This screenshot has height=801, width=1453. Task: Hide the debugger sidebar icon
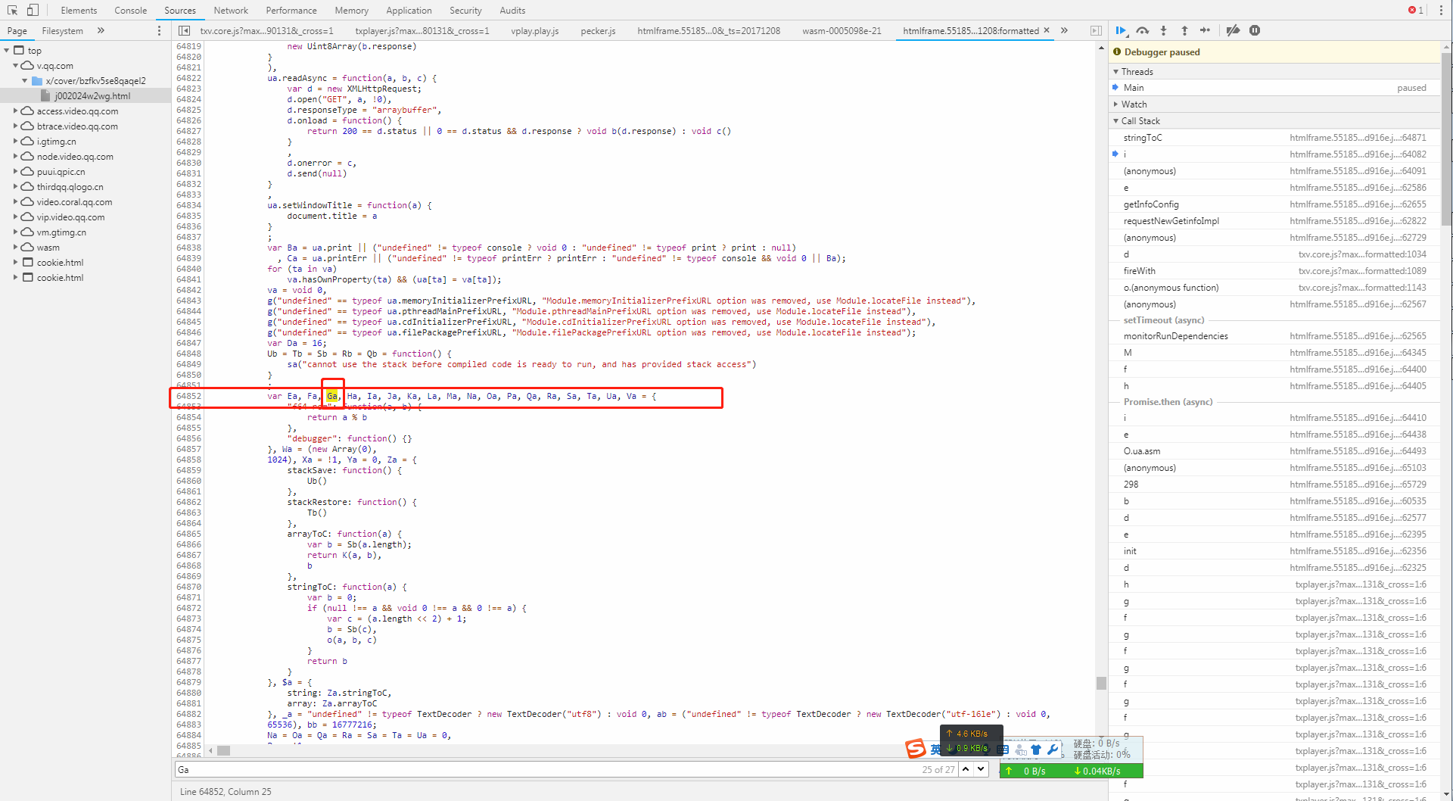pos(1096,30)
